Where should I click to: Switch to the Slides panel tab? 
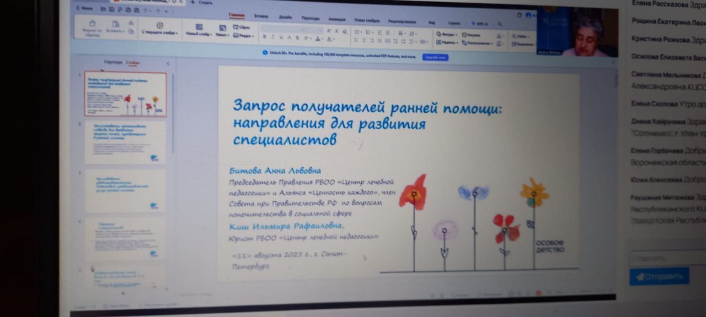pyautogui.click(x=133, y=63)
